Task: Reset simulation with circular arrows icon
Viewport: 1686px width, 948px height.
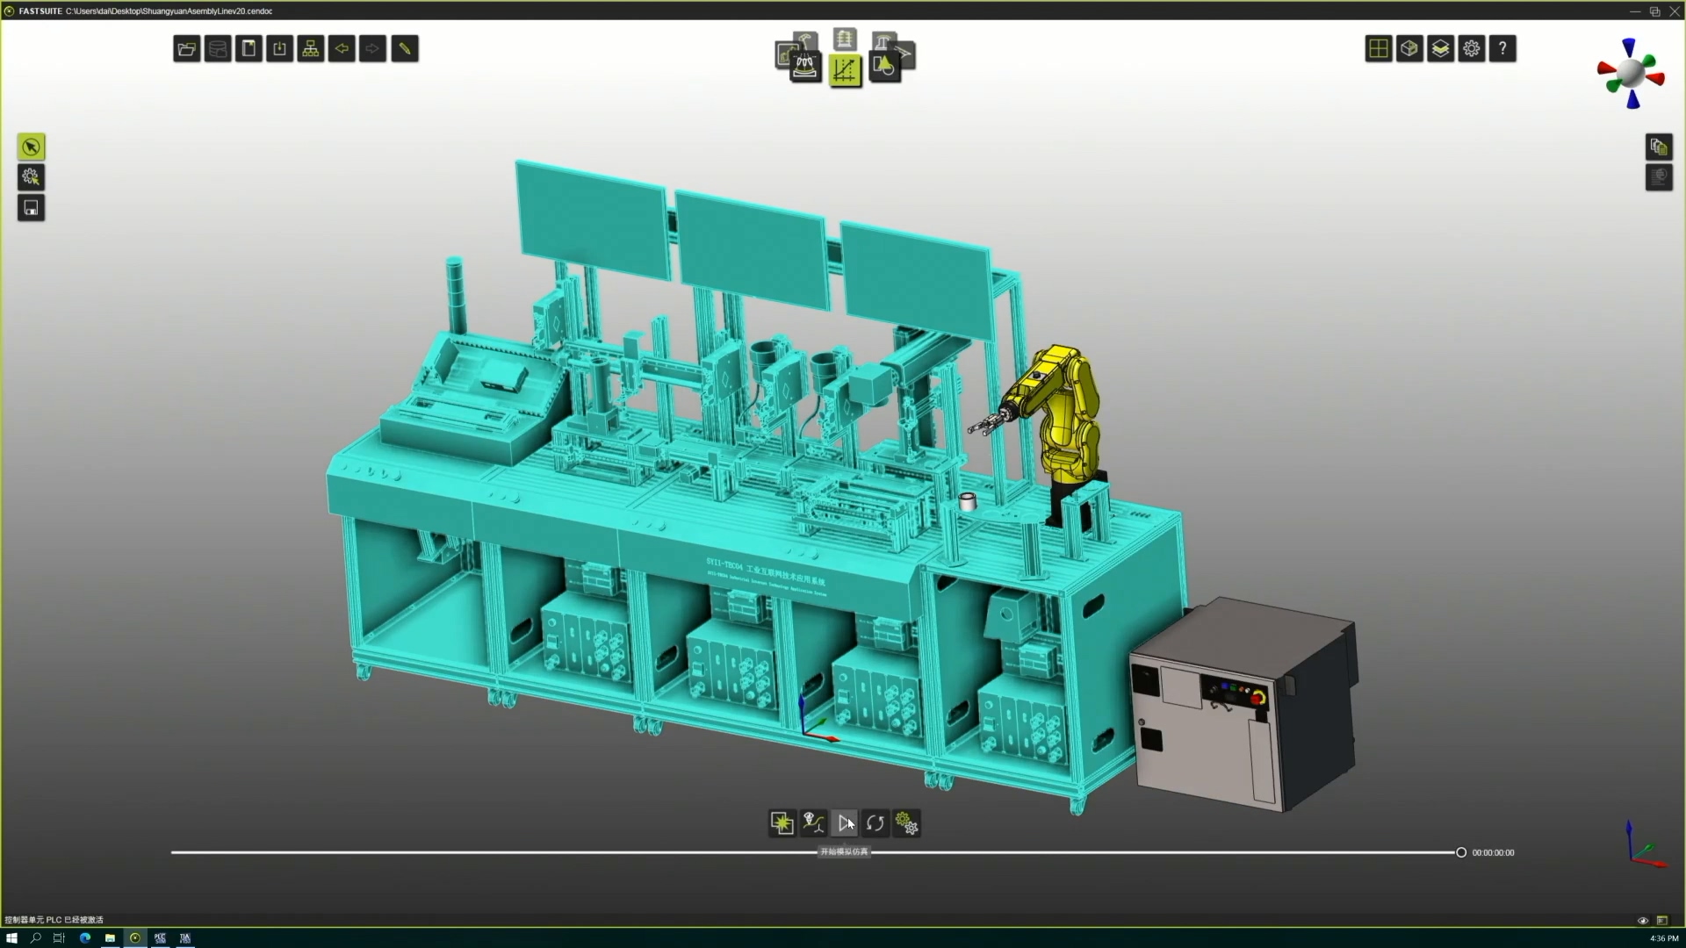Action: click(x=875, y=823)
